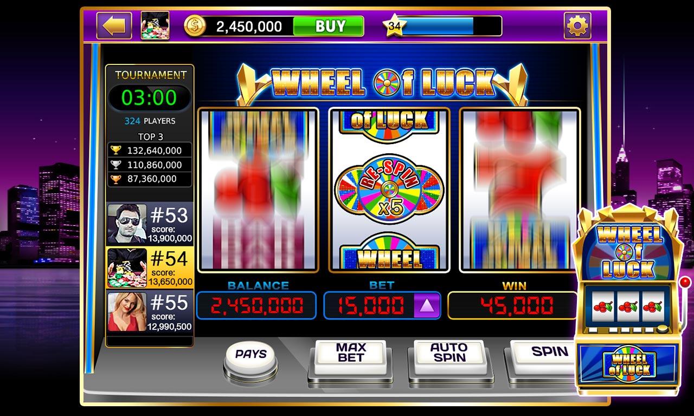Select the silver trophy second place score

[150, 165]
